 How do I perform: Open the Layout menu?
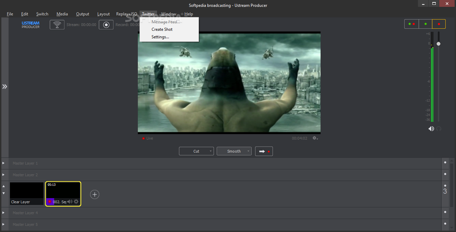(104, 14)
